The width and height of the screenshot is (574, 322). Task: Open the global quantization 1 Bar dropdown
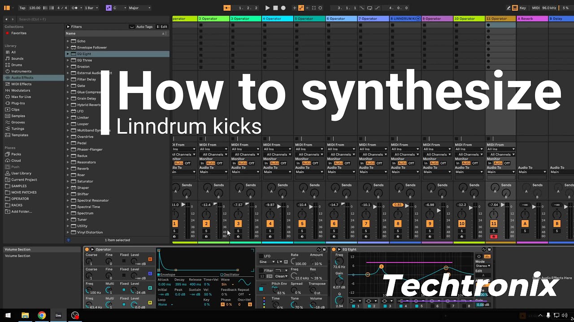pos(91,8)
